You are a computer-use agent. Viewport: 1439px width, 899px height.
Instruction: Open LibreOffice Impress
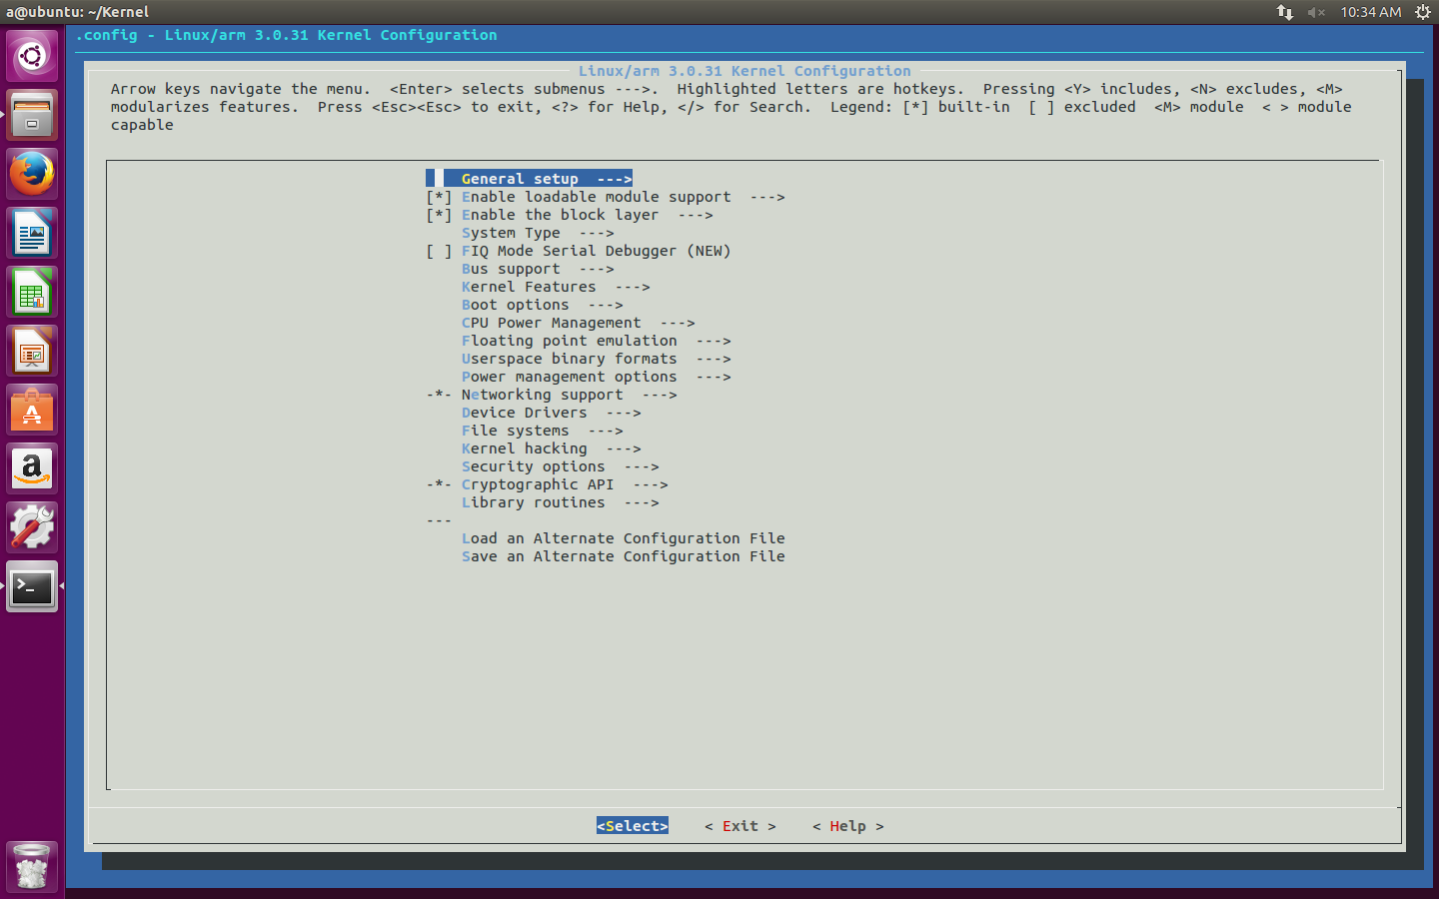(x=32, y=351)
